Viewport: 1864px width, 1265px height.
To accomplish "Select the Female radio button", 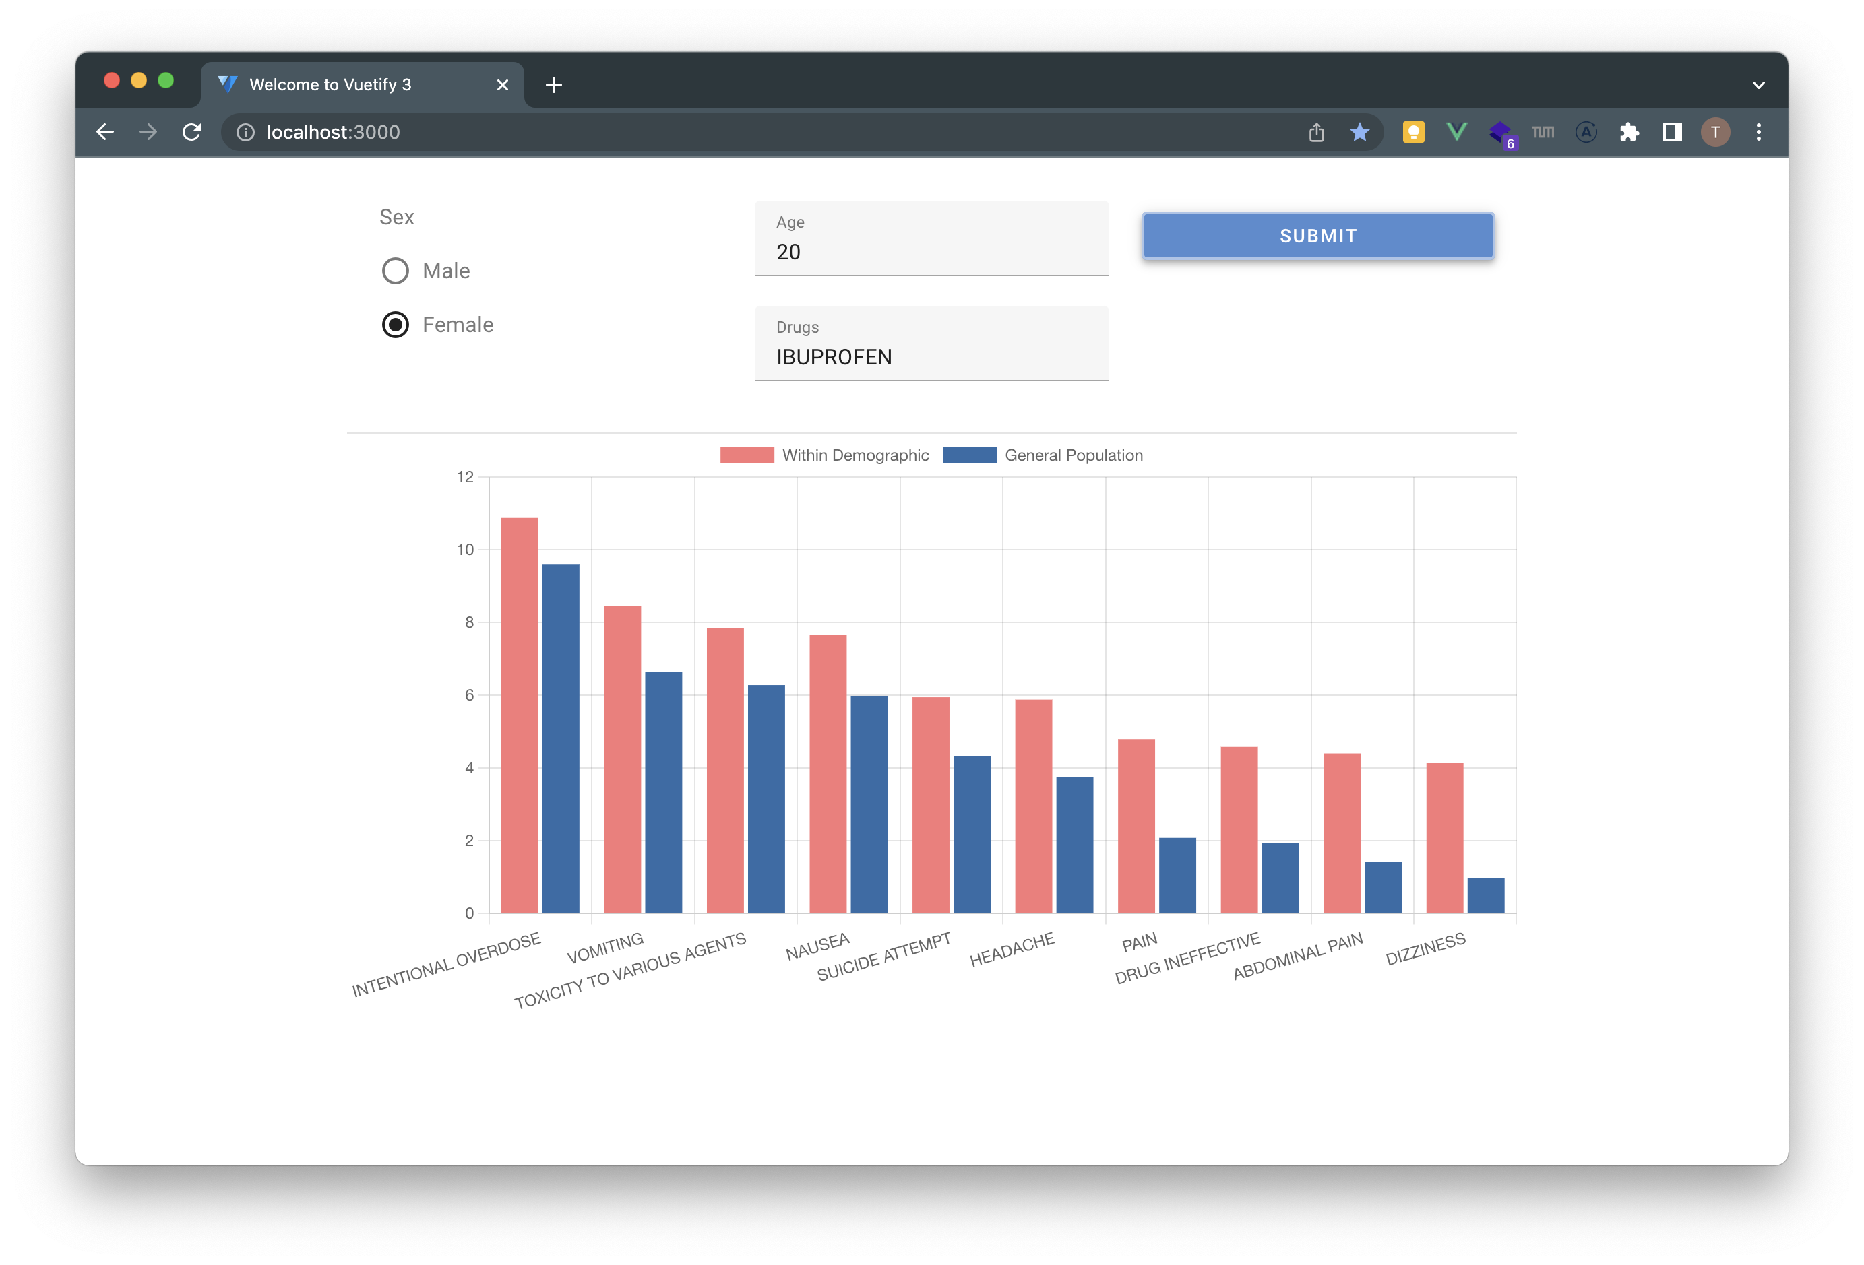I will pyautogui.click(x=396, y=325).
